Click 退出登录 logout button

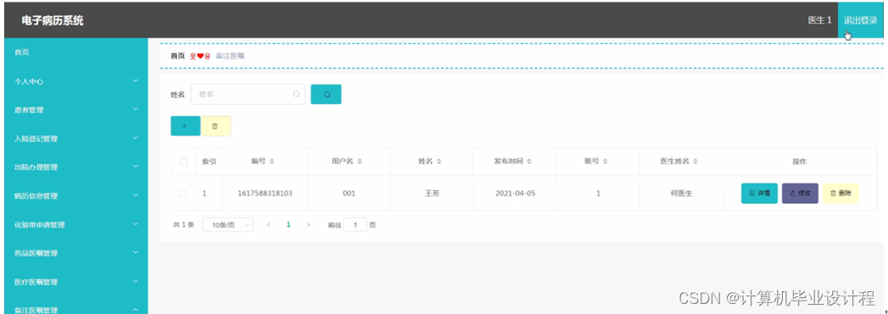pos(860,20)
